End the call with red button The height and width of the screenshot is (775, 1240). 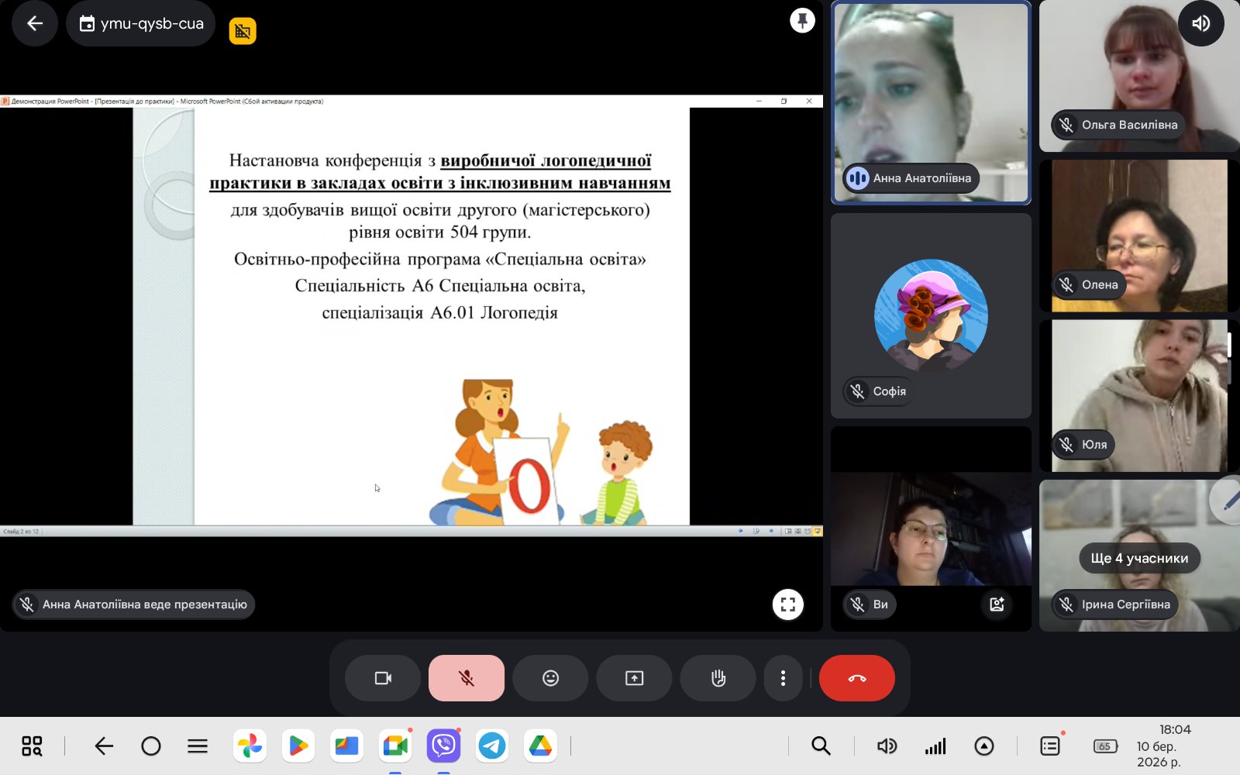coord(857,678)
